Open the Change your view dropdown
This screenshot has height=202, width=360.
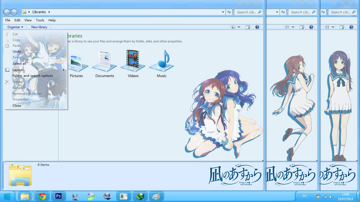pos(239,27)
